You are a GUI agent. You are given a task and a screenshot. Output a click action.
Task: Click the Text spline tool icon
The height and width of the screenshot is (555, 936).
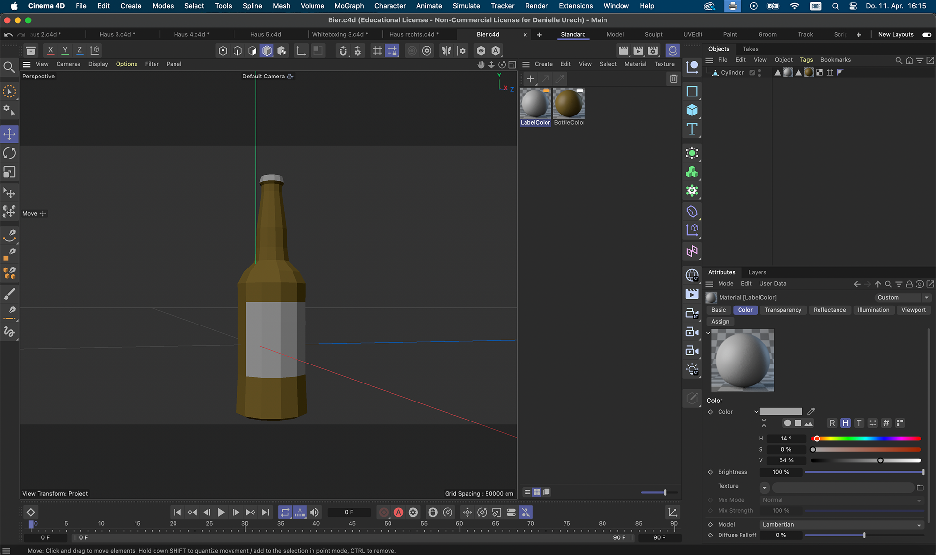click(x=692, y=129)
